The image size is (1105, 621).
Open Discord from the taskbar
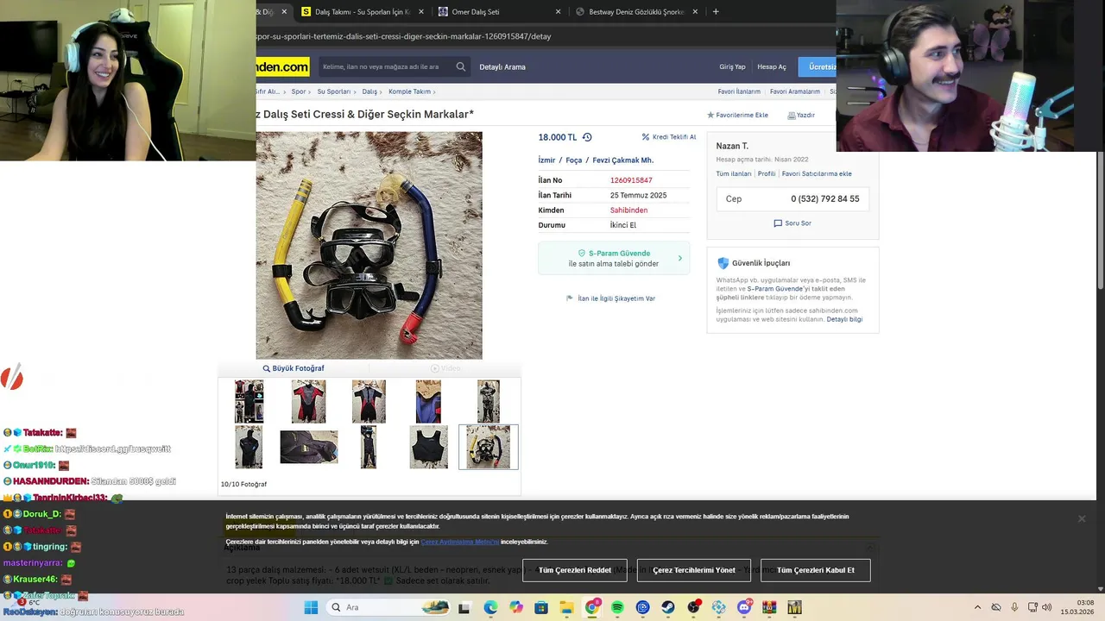(744, 607)
